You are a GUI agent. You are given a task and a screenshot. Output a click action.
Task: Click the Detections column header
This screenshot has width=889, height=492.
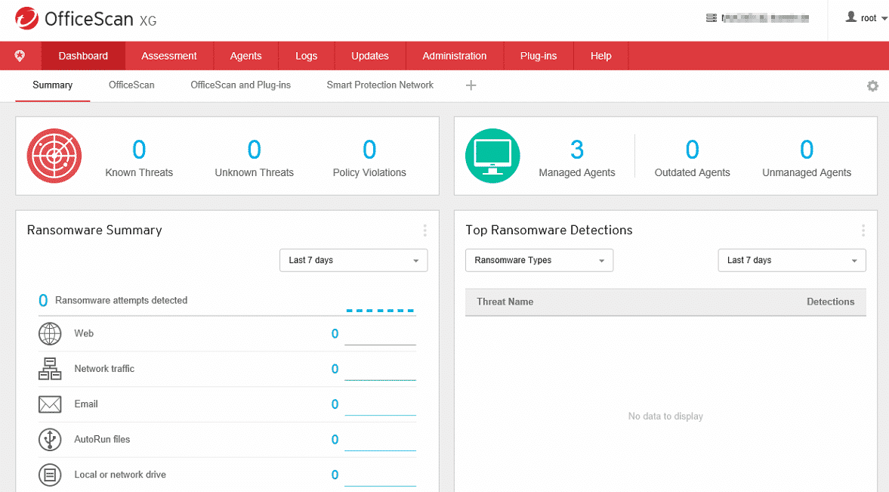coord(830,302)
